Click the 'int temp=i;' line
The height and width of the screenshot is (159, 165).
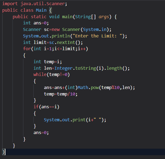[x=48, y=62]
